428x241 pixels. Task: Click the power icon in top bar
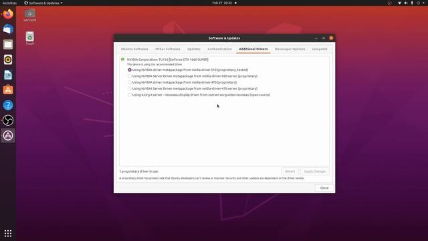pos(418,3)
